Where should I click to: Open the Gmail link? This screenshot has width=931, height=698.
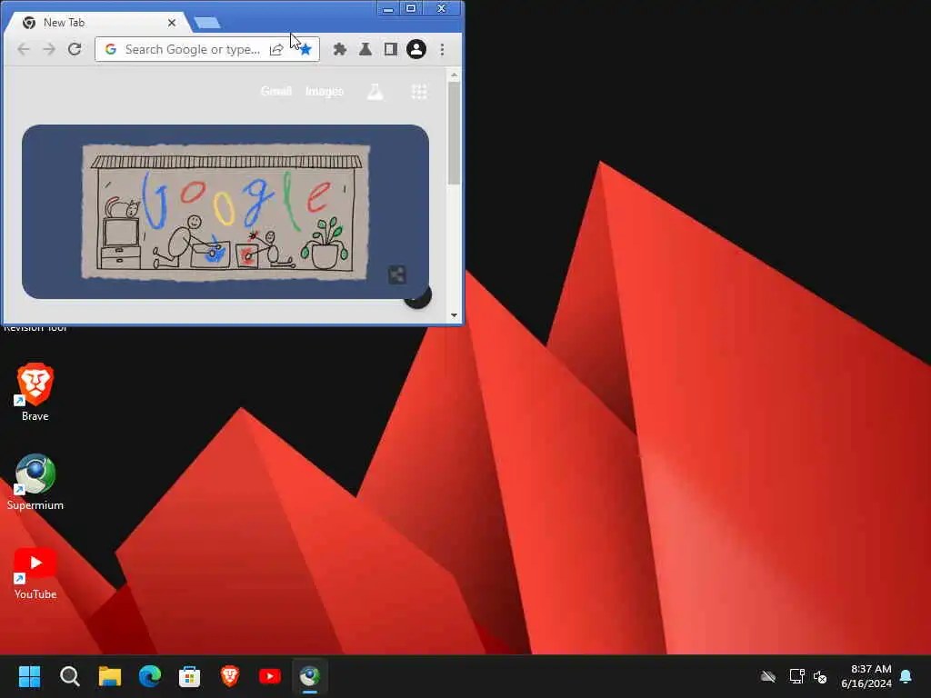coord(276,91)
